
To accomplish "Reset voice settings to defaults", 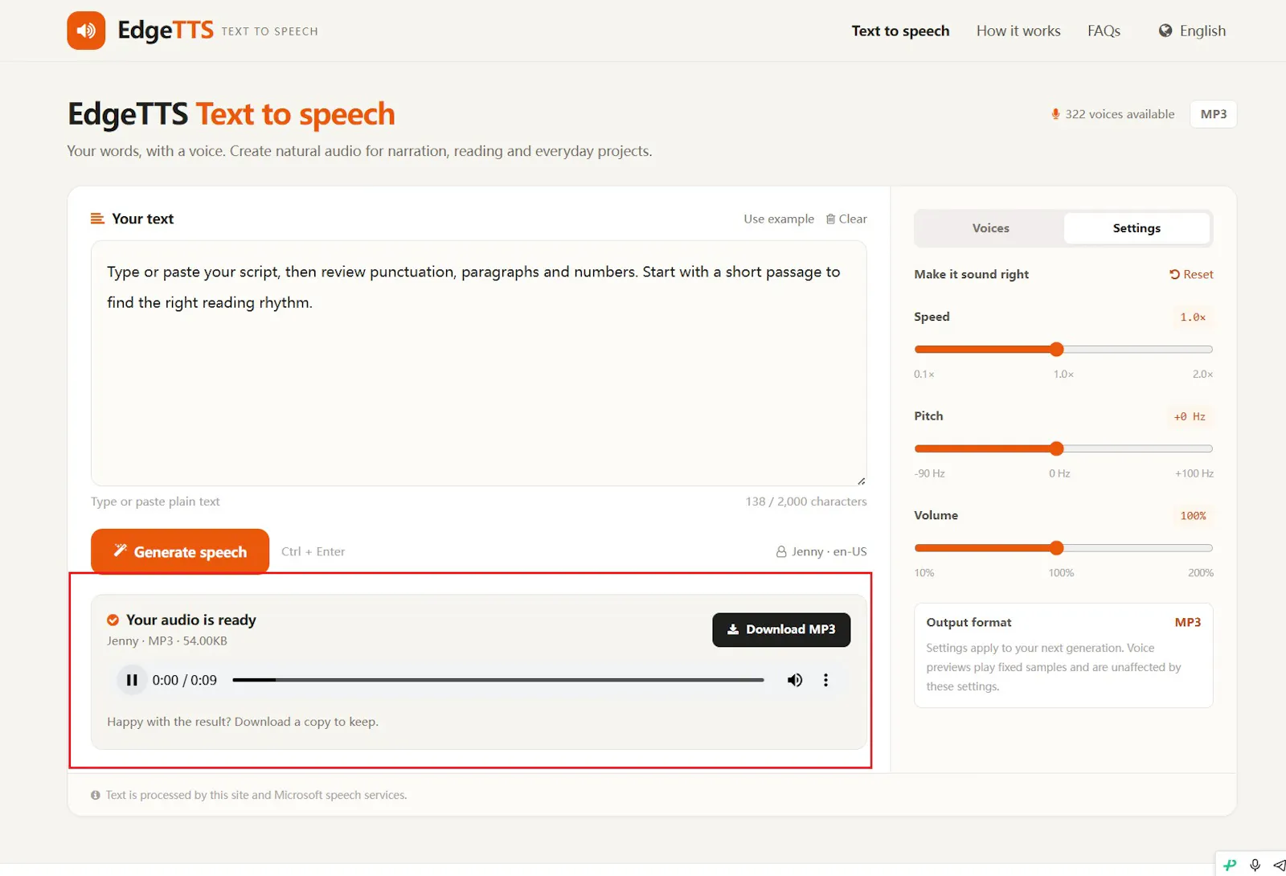I will click(x=1191, y=274).
